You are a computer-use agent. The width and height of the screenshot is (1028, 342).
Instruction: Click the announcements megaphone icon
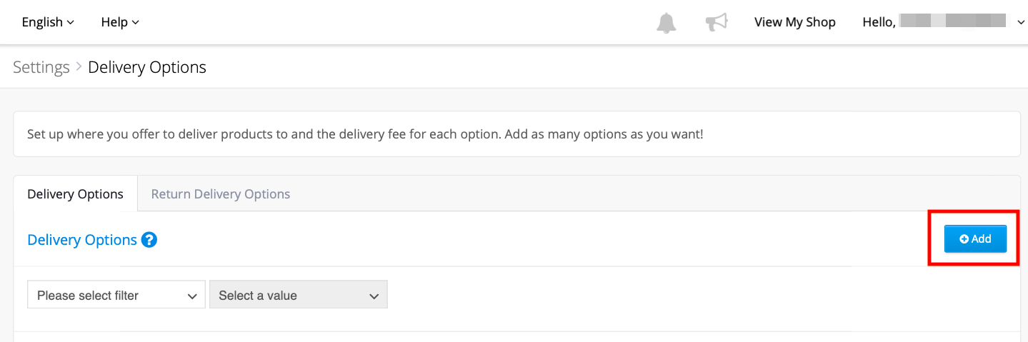(716, 22)
